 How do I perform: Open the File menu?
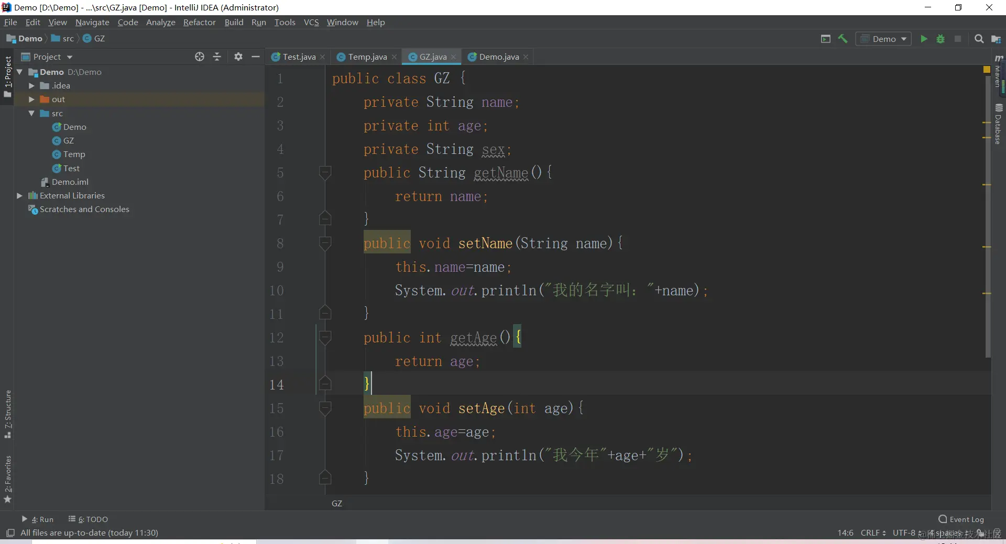(x=10, y=22)
